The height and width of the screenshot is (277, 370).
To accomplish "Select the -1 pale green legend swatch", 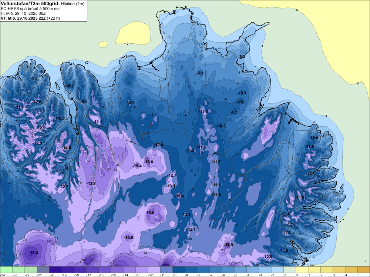I will [290, 270].
